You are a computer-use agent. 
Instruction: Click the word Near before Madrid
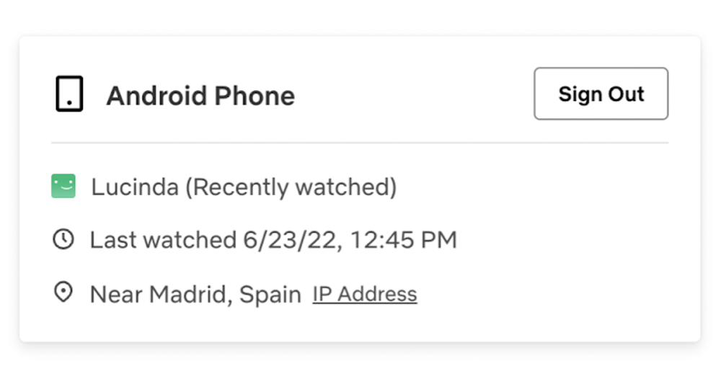click(x=117, y=294)
